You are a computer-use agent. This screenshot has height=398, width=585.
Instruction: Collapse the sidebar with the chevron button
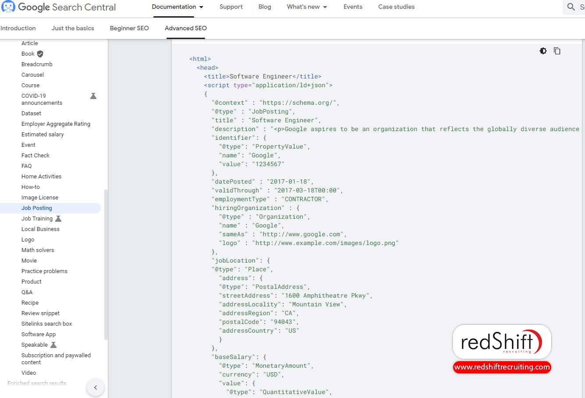(x=96, y=387)
